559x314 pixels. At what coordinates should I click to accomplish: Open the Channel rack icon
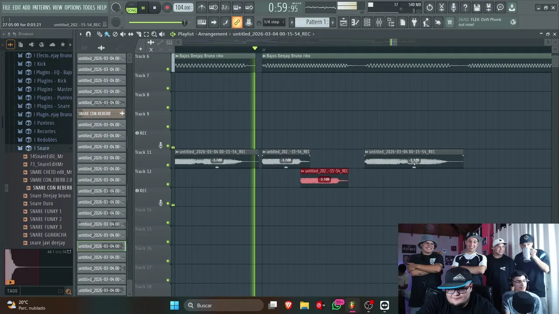[x=367, y=22]
